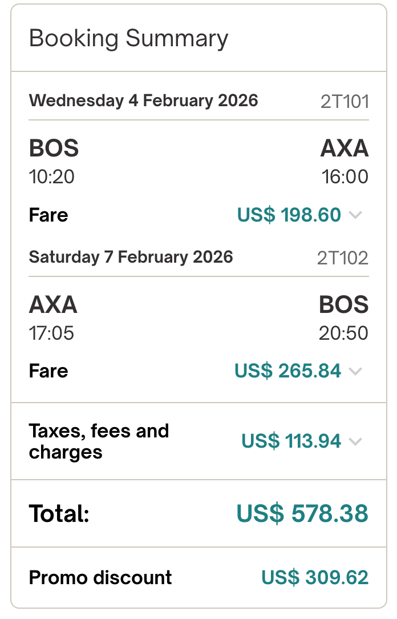Select the AXA arrival airport code
This screenshot has height=619, width=397.
coord(345,148)
